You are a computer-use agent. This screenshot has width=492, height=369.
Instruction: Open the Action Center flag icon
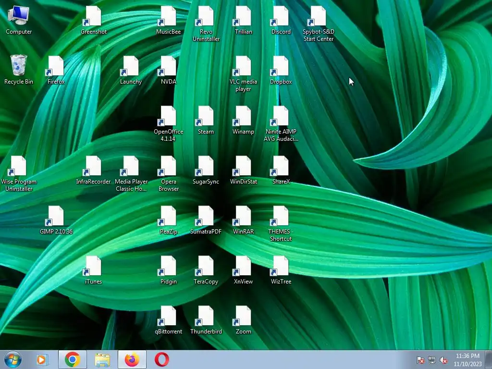pos(420,360)
